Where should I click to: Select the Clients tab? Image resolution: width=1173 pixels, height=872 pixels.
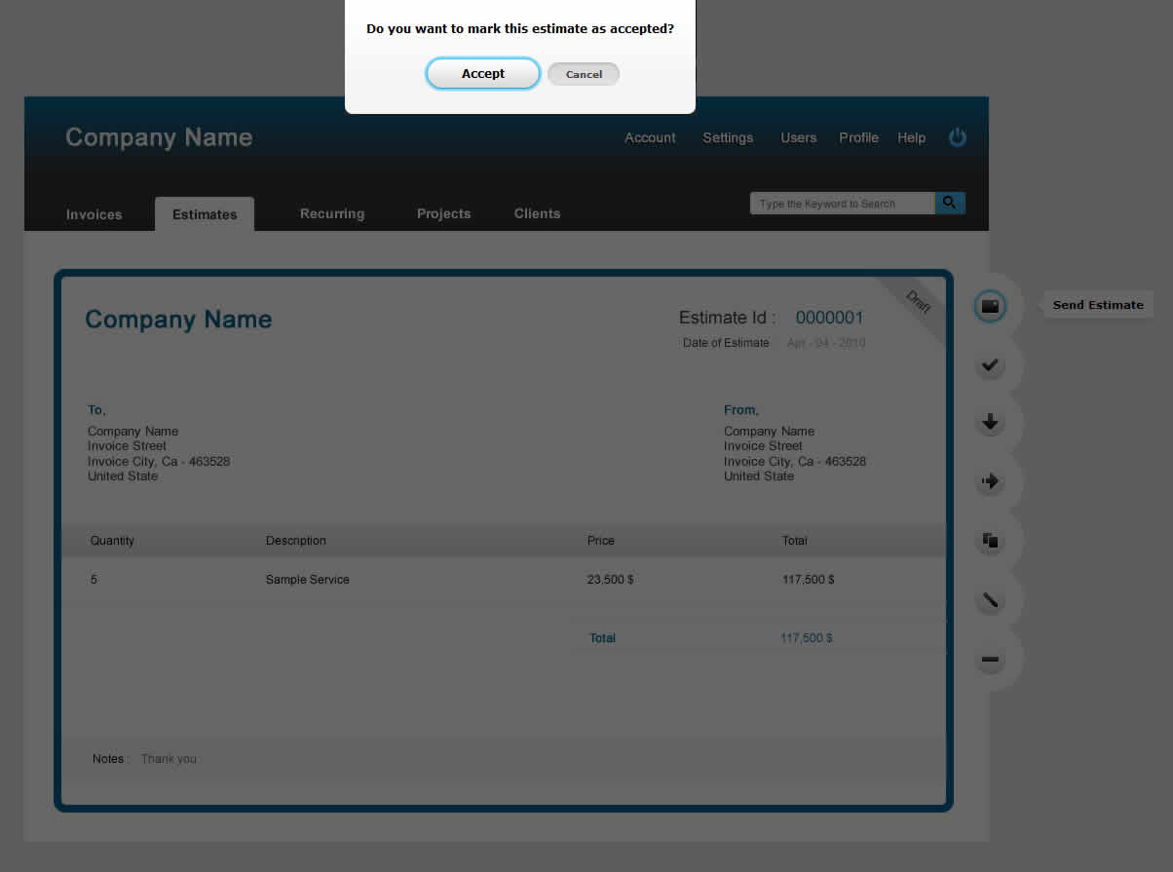click(538, 213)
